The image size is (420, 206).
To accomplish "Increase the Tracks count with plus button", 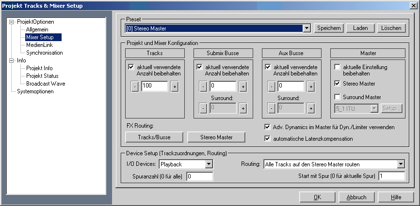I will 174,87.
